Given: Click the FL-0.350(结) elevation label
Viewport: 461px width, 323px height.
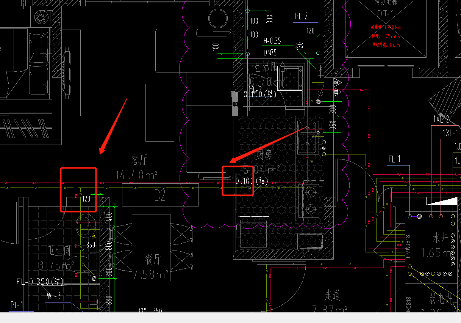Looking at the screenshot, I should point(40,282).
